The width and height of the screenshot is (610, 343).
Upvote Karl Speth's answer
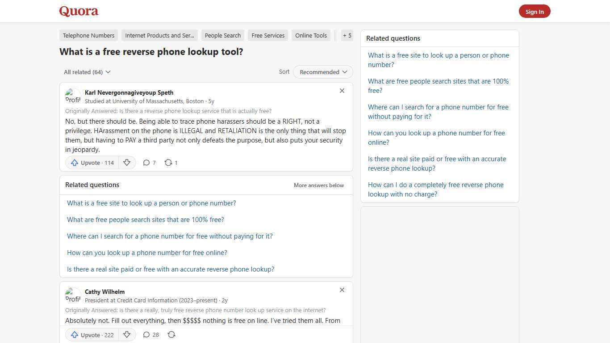click(x=92, y=163)
